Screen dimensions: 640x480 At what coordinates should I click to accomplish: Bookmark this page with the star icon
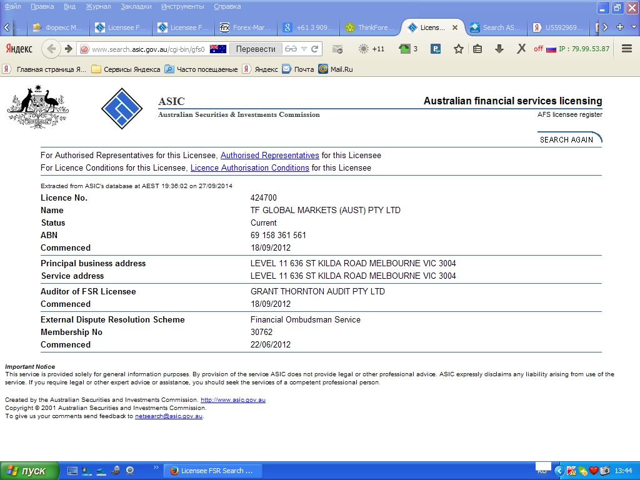click(458, 49)
